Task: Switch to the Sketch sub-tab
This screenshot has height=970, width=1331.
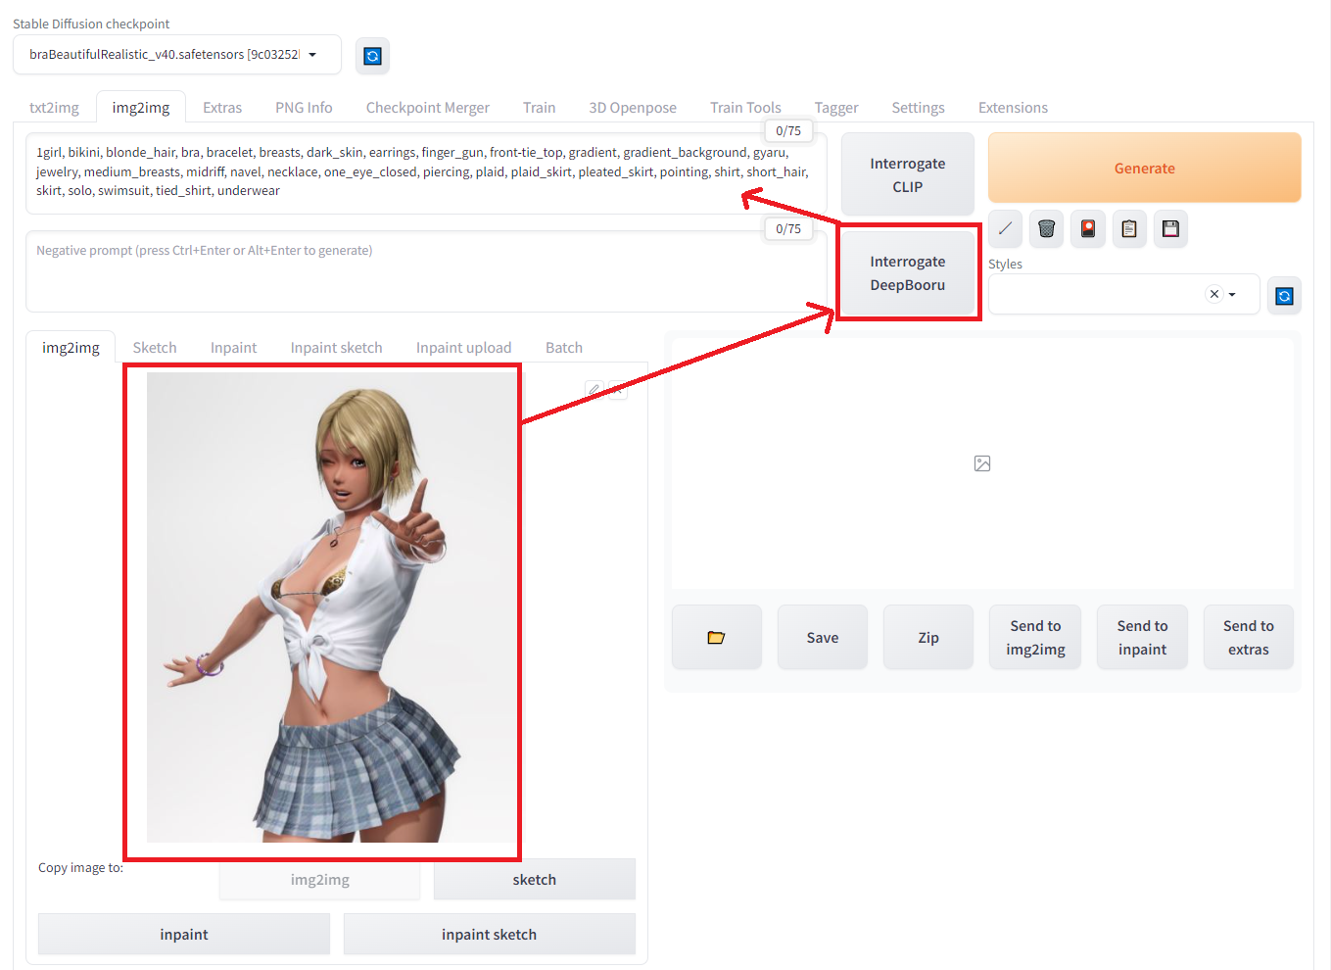Action: tap(155, 348)
